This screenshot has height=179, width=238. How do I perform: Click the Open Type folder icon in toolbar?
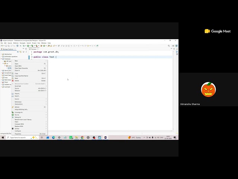coord(49,46)
